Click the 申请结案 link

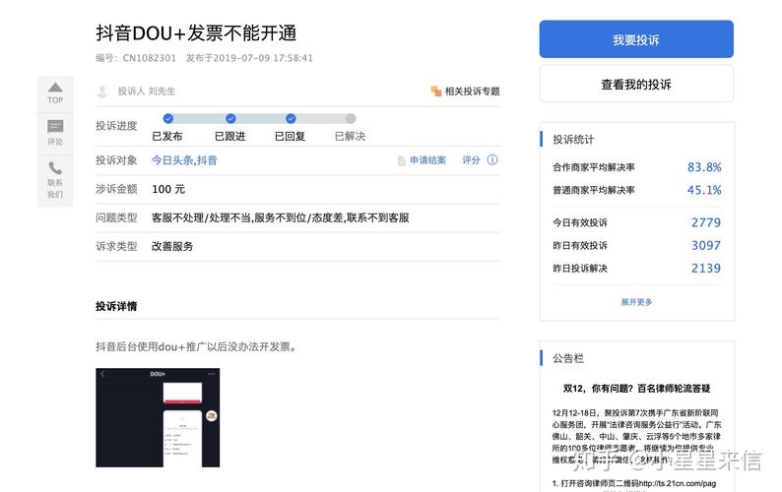[x=427, y=160]
